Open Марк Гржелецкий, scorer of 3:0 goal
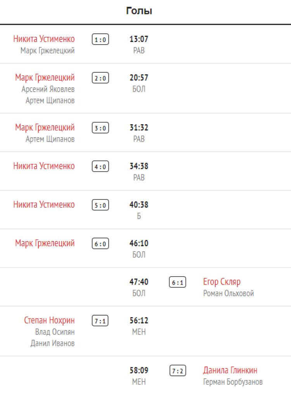The height and width of the screenshot is (396, 291). tap(45, 127)
